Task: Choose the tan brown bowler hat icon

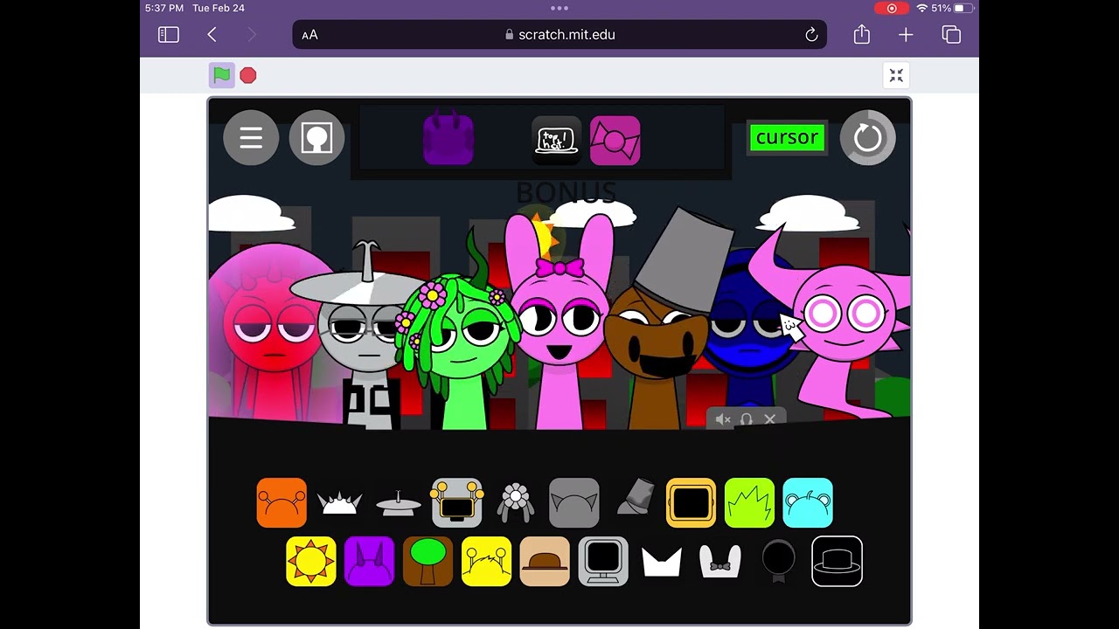Action: (x=545, y=561)
